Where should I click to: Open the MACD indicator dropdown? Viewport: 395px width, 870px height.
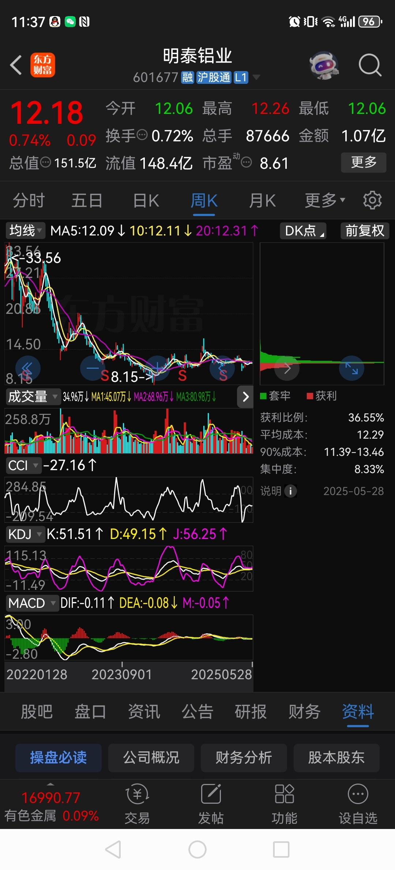[32, 603]
